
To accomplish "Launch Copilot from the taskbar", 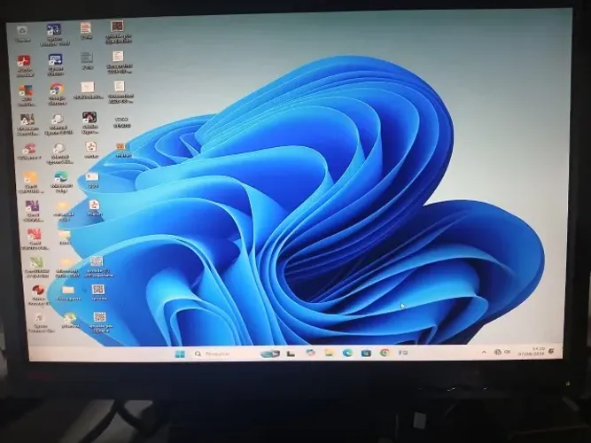I will (310, 353).
